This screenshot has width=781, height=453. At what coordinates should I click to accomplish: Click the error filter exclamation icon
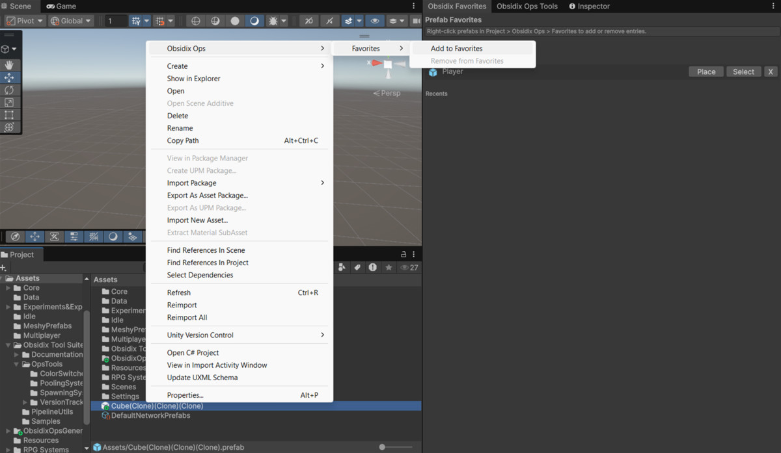click(x=372, y=267)
